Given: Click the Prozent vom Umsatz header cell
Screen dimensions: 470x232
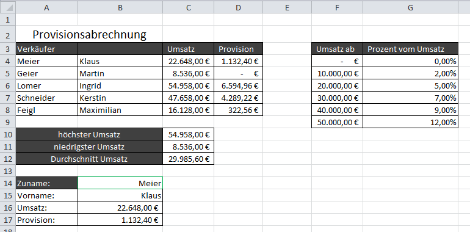Looking at the screenshot, I should (410, 49).
